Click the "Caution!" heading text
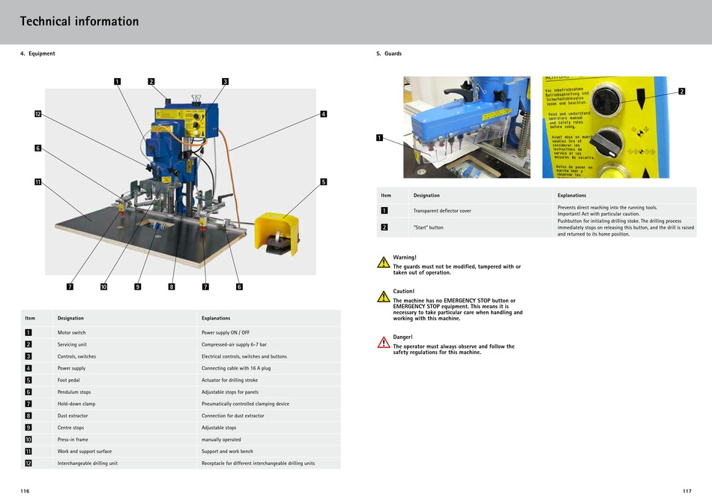 coord(404,291)
